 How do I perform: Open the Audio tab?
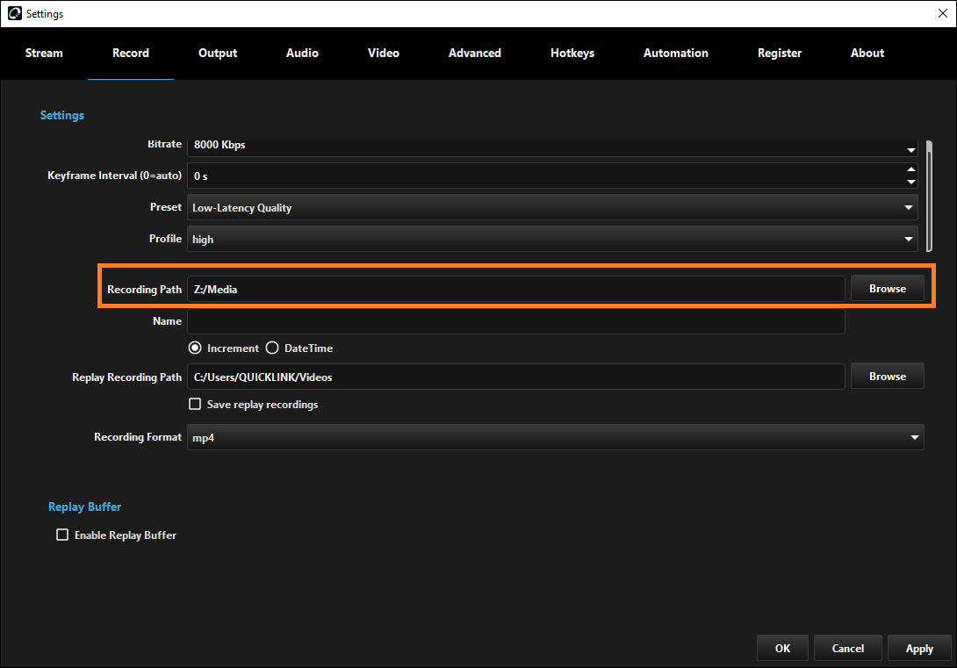click(302, 53)
